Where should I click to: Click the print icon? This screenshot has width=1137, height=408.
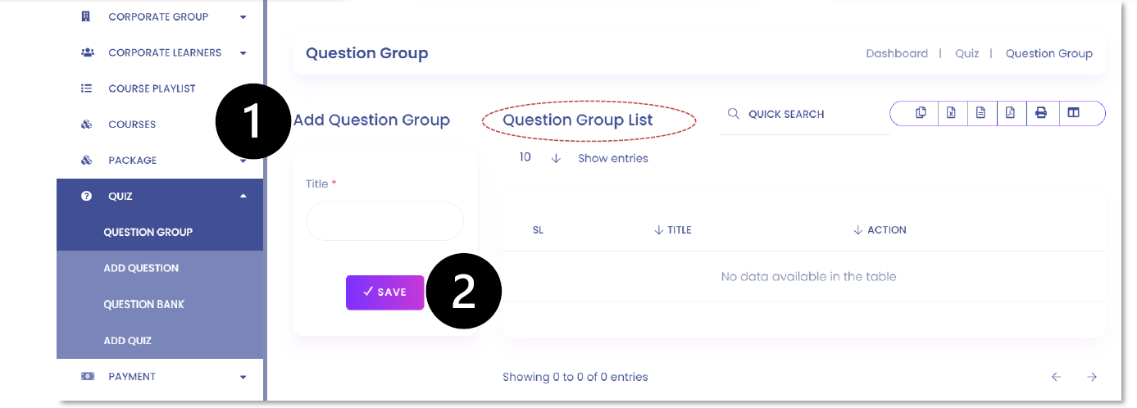[1041, 113]
